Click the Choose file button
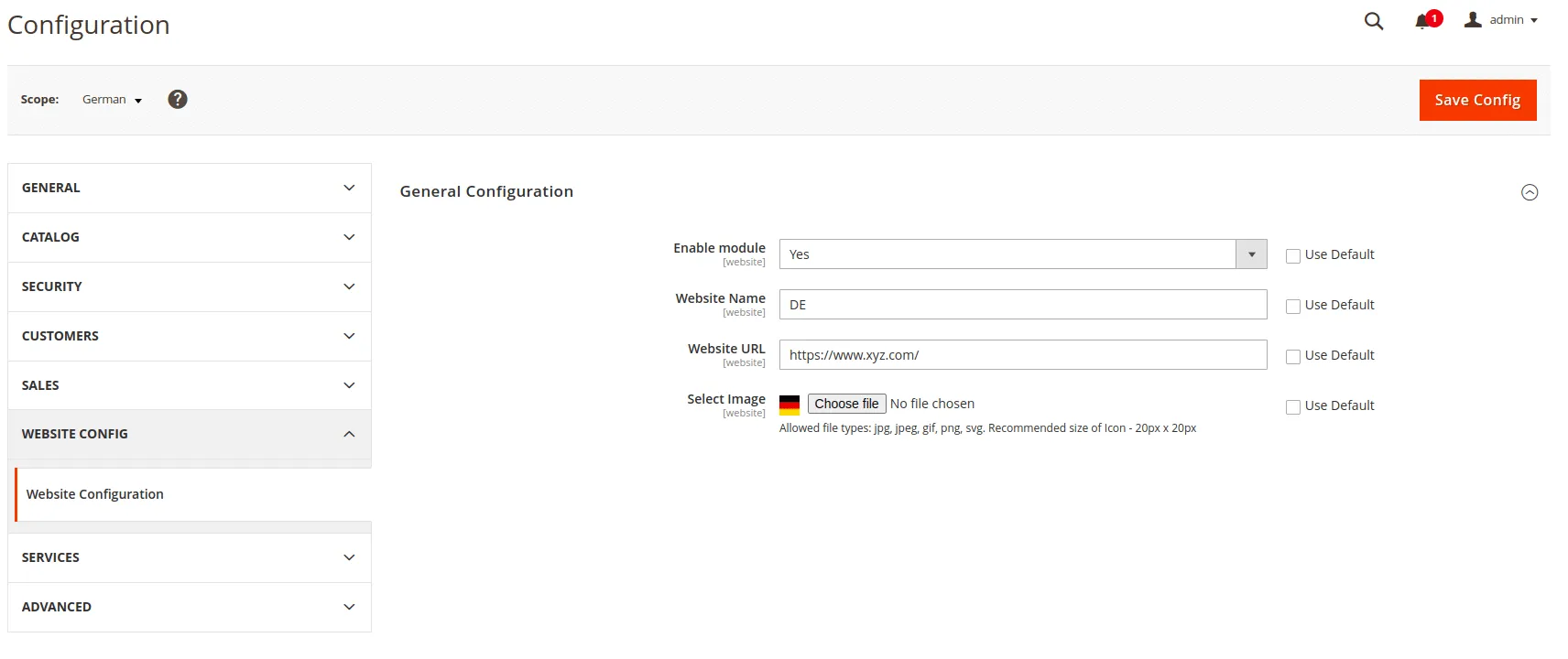The height and width of the screenshot is (659, 1568). coord(846,404)
